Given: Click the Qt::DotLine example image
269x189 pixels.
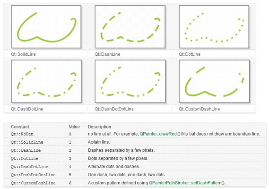Looking at the screenshot, I should 214,26.
